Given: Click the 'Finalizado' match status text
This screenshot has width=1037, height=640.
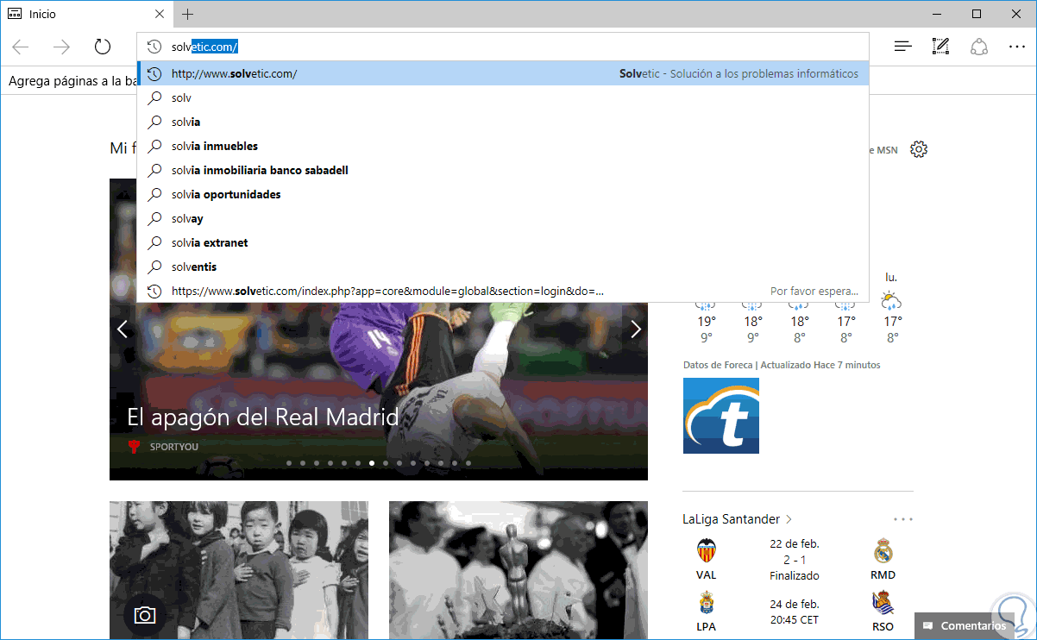Looking at the screenshot, I should pos(795,575).
